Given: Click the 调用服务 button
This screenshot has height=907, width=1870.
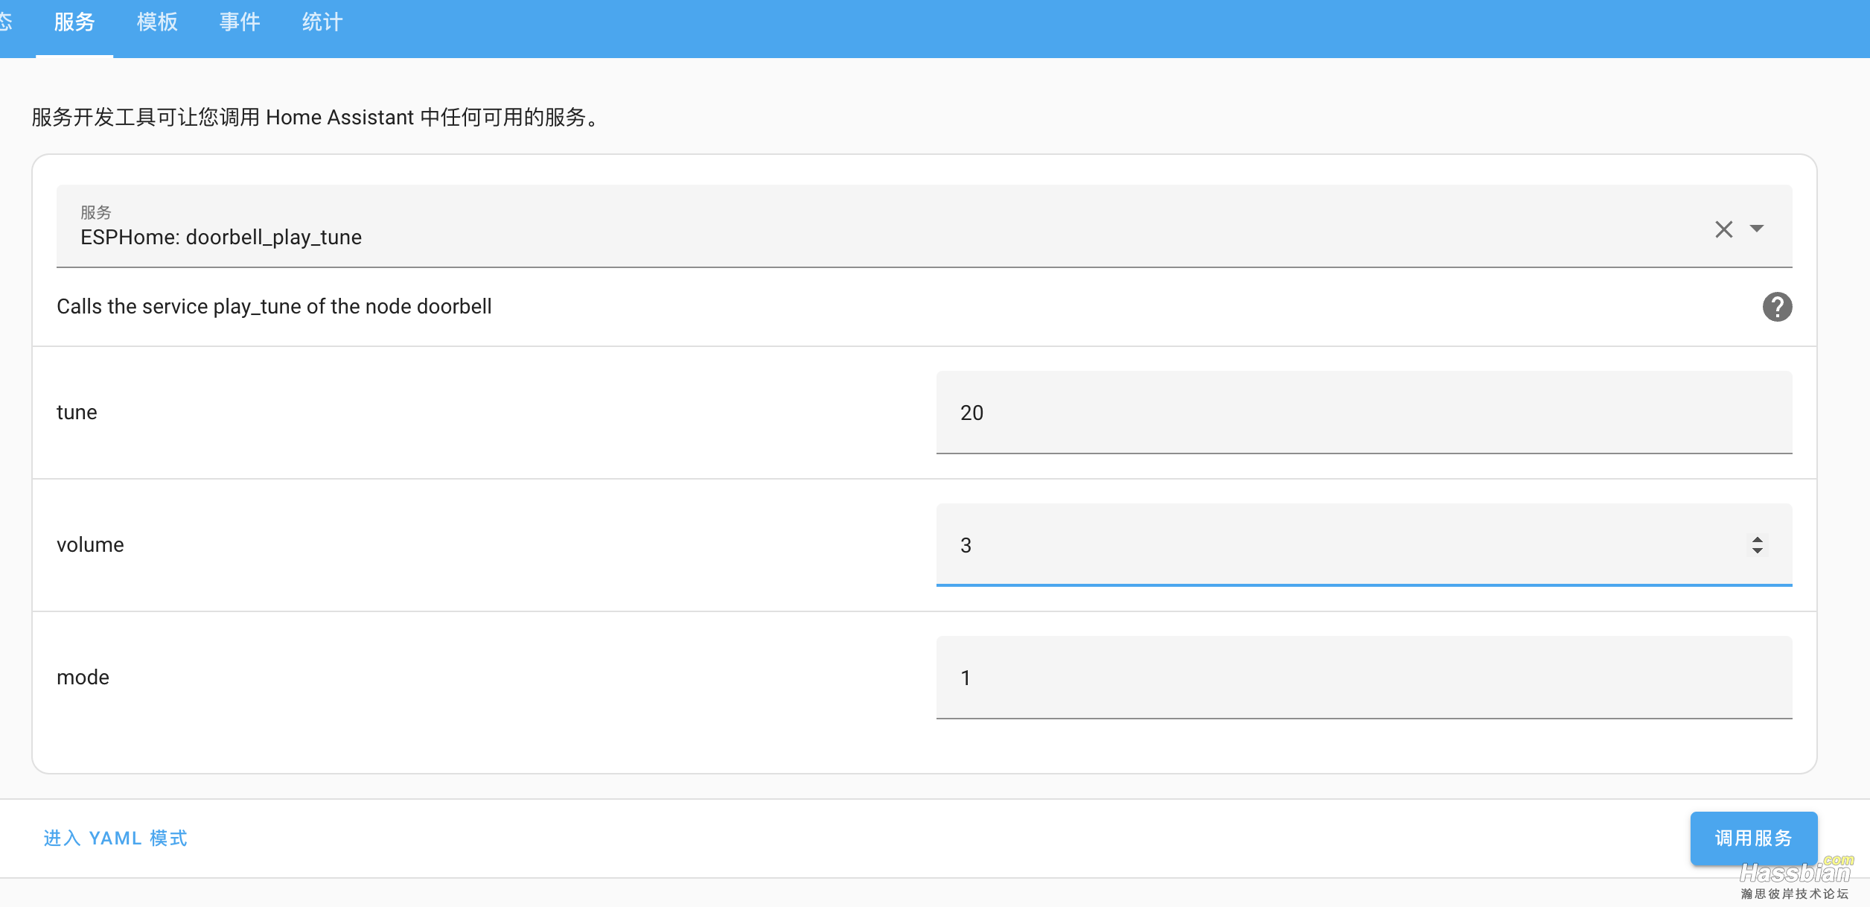Looking at the screenshot, I should [1753, 838].
